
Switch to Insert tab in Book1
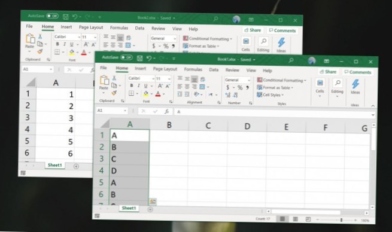(x=140, y=68)
